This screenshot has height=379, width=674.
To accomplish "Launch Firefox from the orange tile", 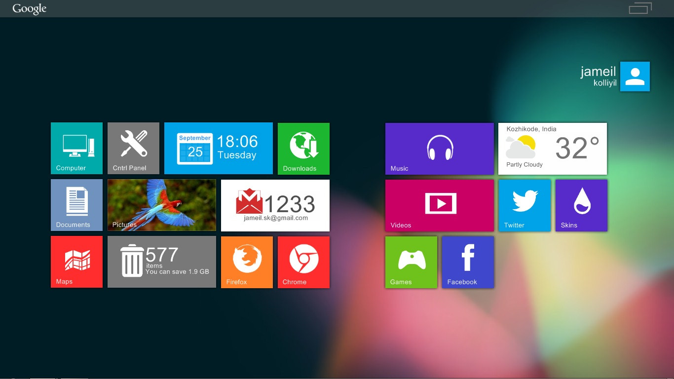I will pyautogui.click(x=247, y=262).
